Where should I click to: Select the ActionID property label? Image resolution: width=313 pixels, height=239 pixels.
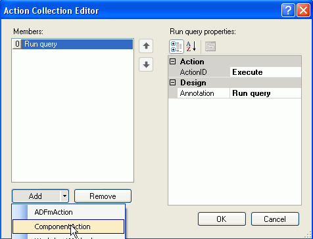point(203,72)
